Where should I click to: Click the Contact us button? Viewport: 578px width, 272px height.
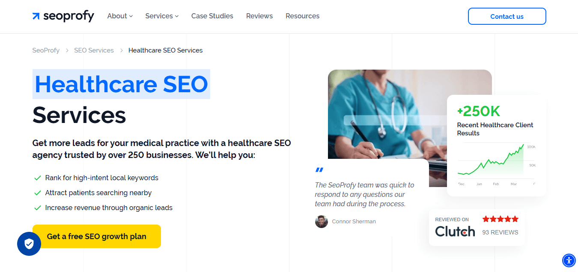[x=507, y=16]
